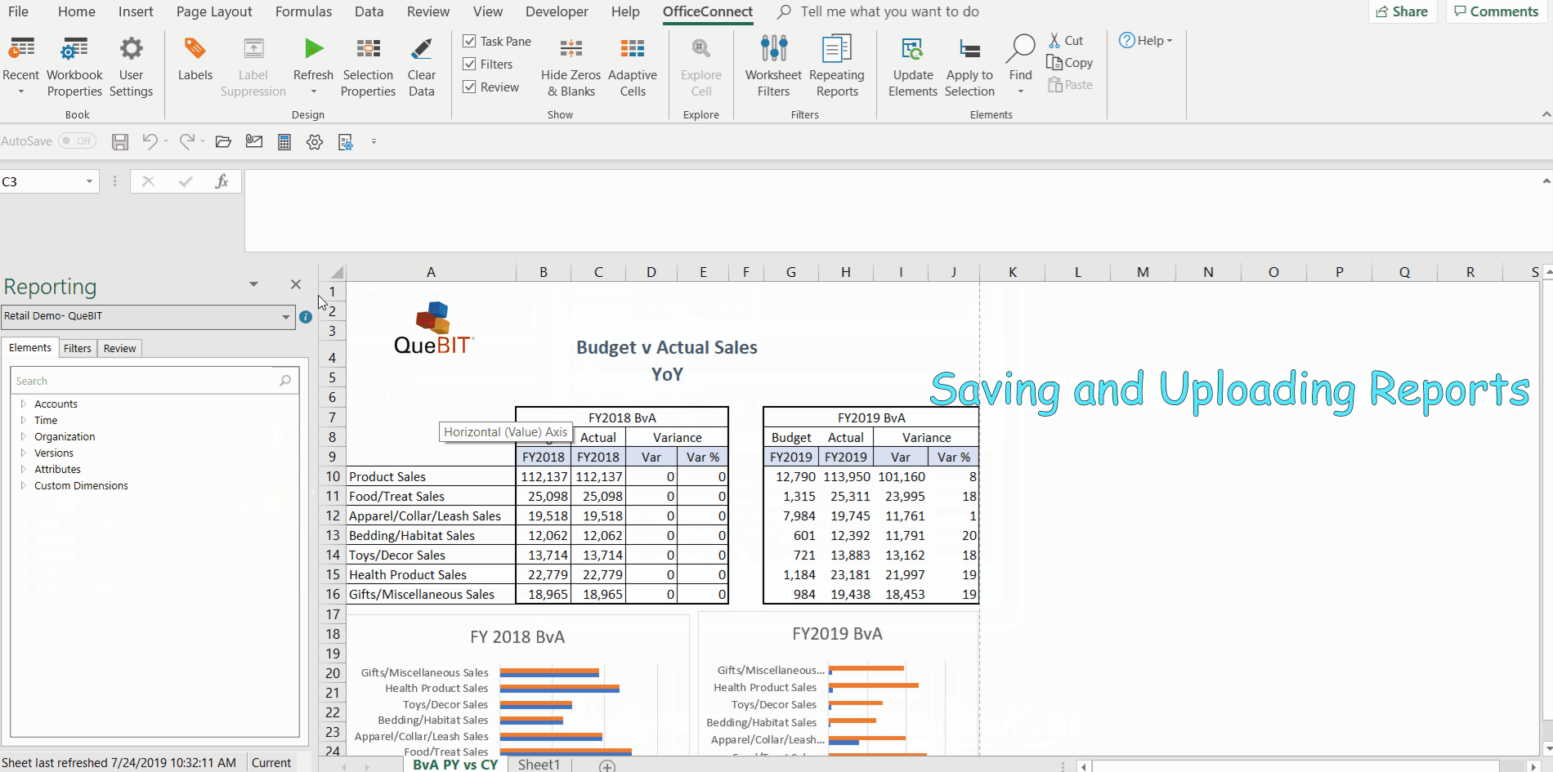This screenshot has height=772, width=1553.
Task: Open Workbook Properties
Action: [74, 65]
